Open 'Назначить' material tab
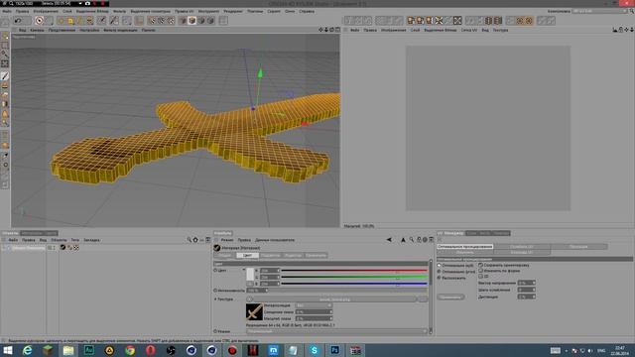Image resolution: width=635 pixels, height=357 pixels. 316,256
